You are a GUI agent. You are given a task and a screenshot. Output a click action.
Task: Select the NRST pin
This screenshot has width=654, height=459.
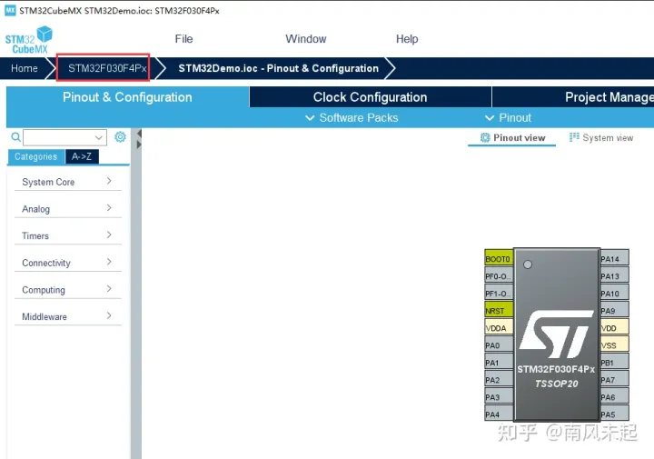(x=499, y=311)
